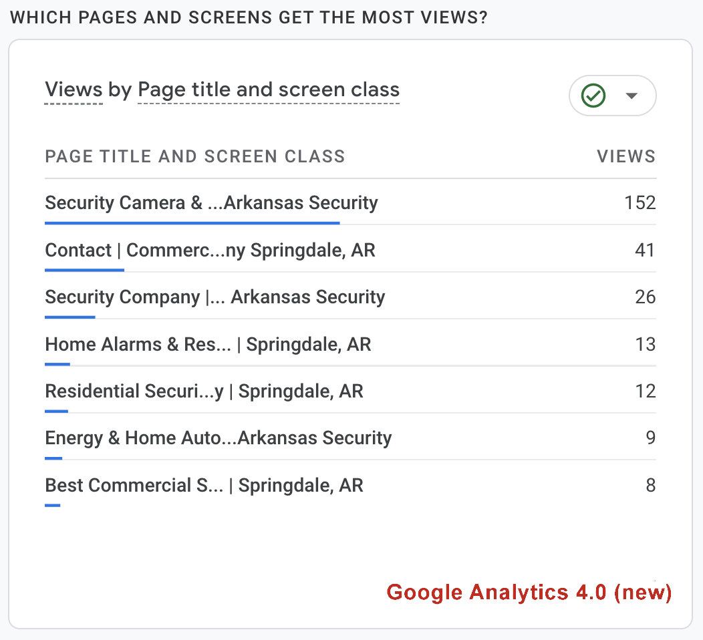The height and width of the screenshot is (640, 703).
Task: Click the 152 views value
Action: coord(640,202)
